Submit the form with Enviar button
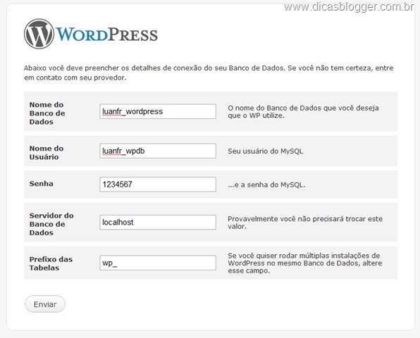 coord(45,304)
